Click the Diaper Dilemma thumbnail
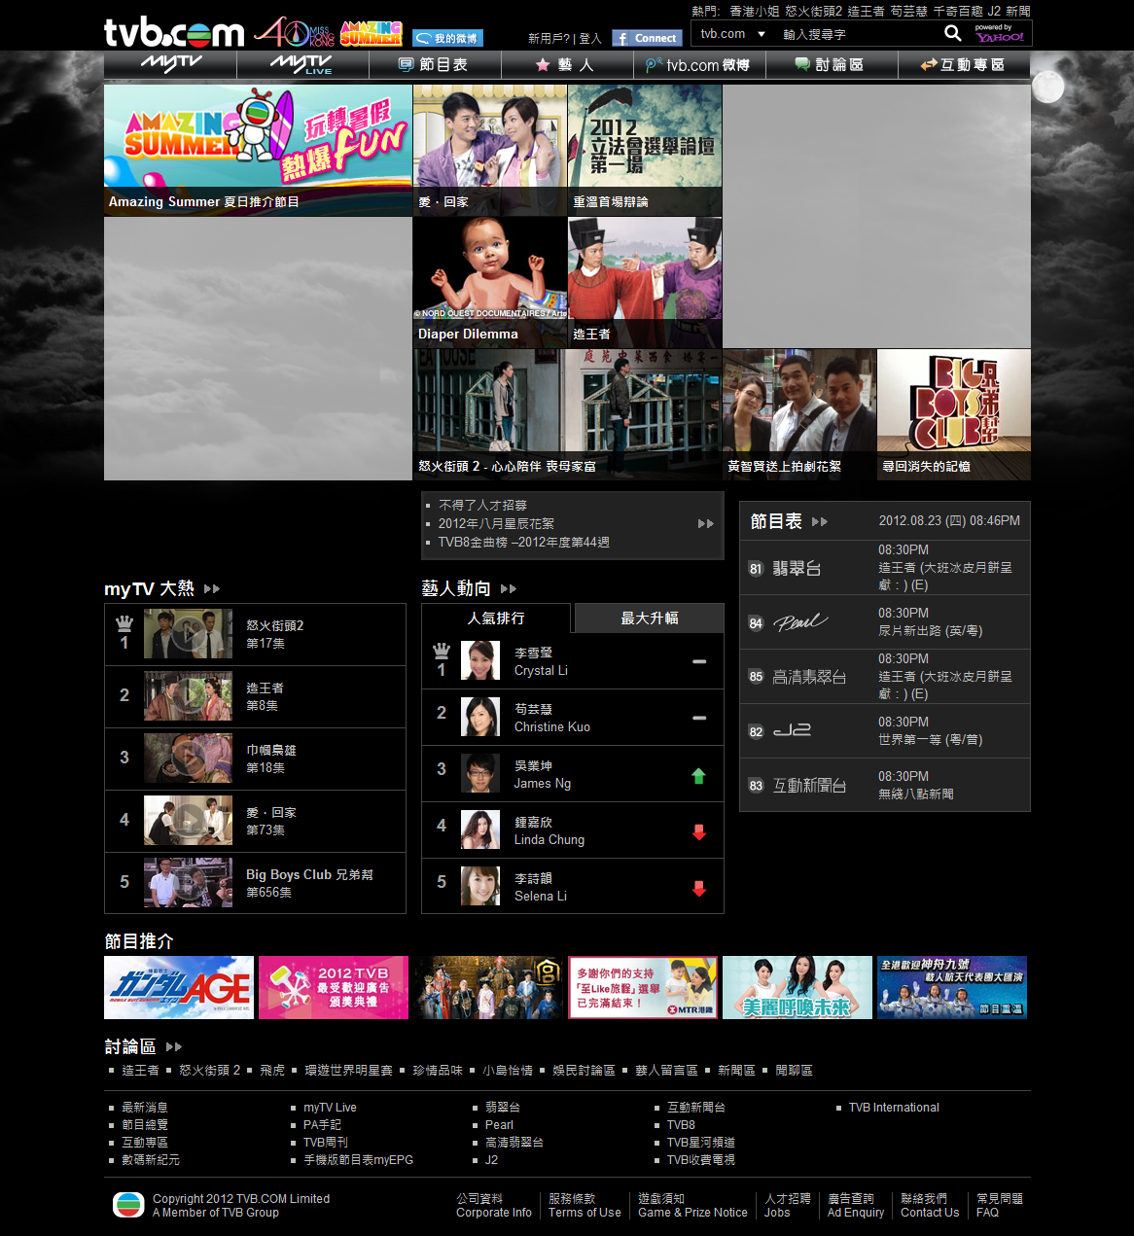Viewport: 1134px width, 1236px height. (490, 282)
